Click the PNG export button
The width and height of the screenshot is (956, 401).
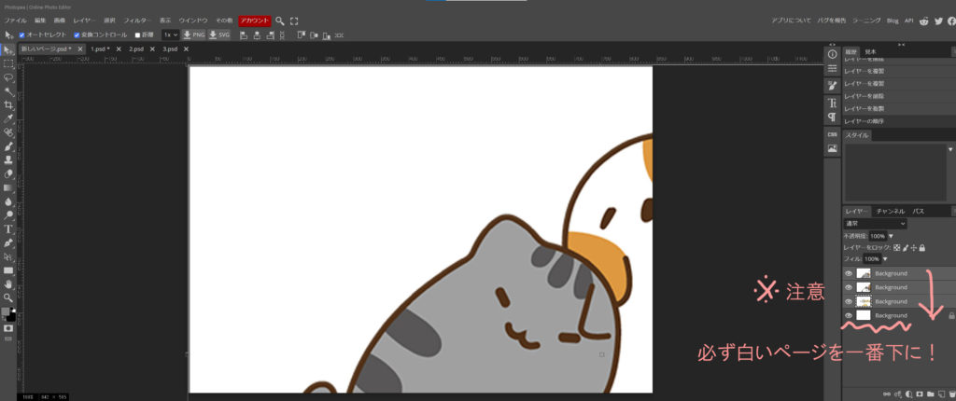[x=193, y=35]
